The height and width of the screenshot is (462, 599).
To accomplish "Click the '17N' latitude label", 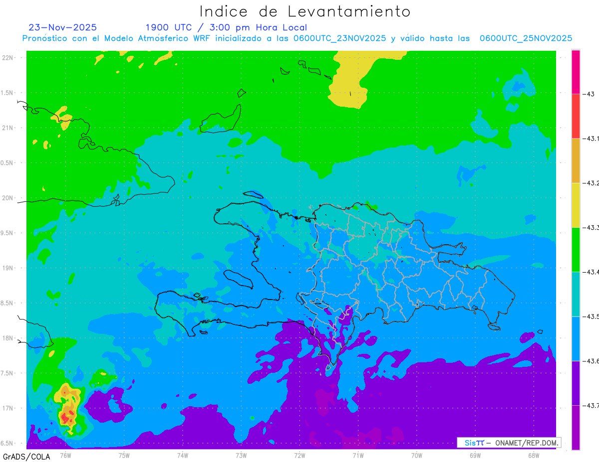I will tap(8, 408).
